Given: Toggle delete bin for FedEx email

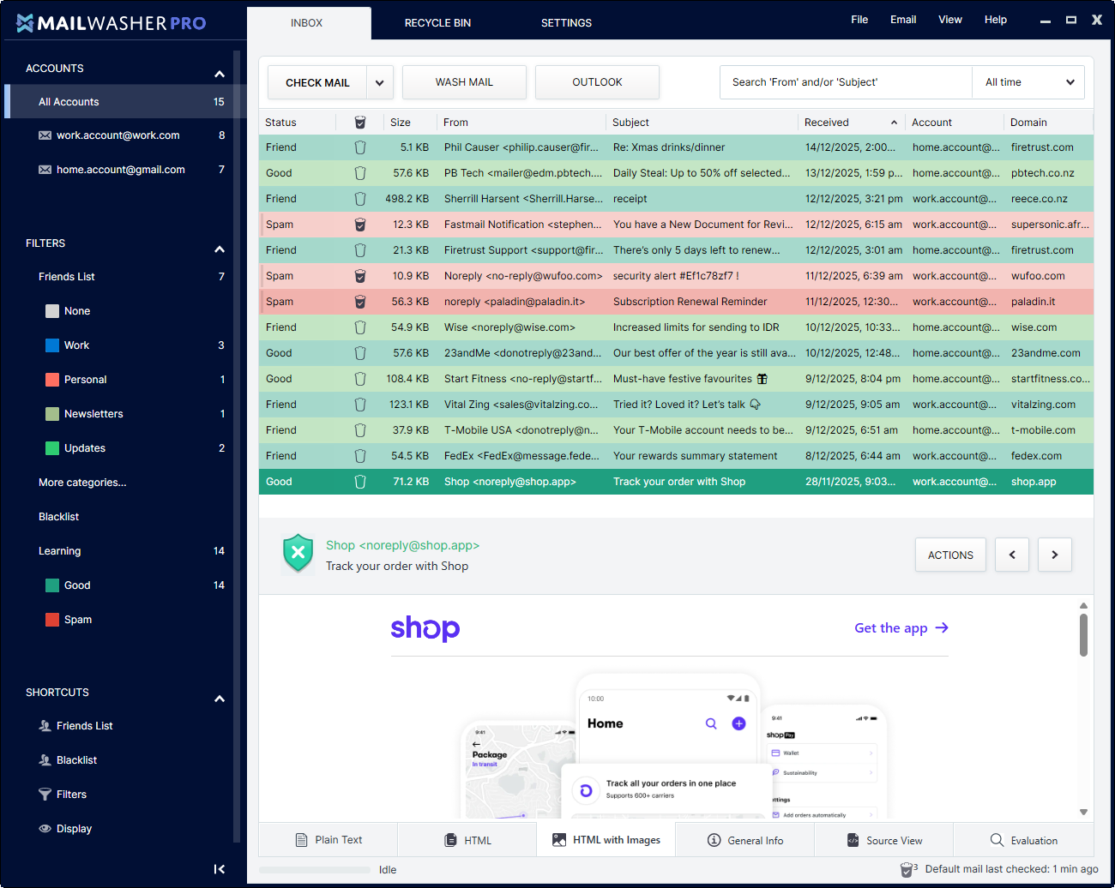Looking at the screenshot, I should (360, 456).
